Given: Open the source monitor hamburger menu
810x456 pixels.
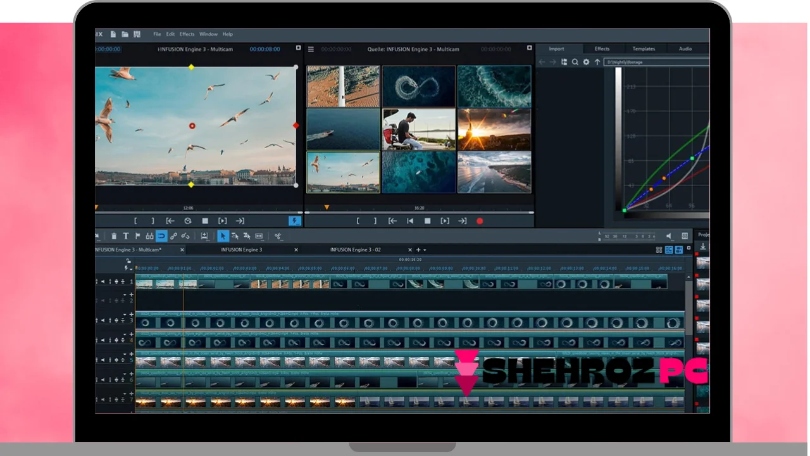Looking at the screenshot, I should pyautogui.click(x=311, y=49).
